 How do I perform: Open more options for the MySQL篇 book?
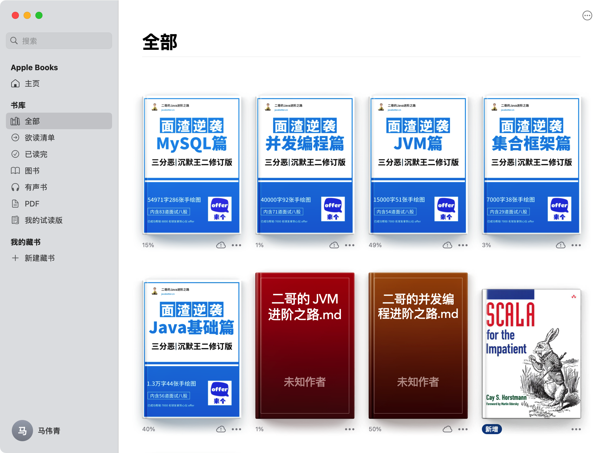click(x=237, y=245)
